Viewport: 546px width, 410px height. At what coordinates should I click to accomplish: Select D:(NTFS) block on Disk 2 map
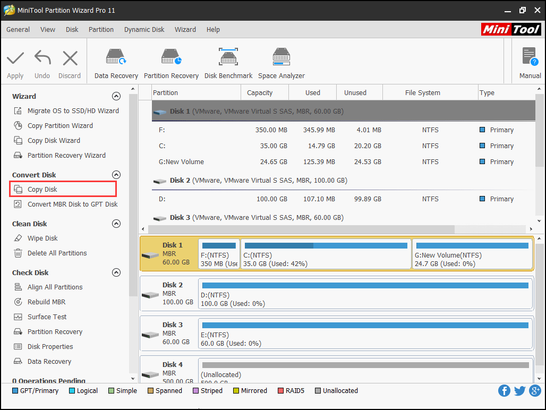(365, 294)
